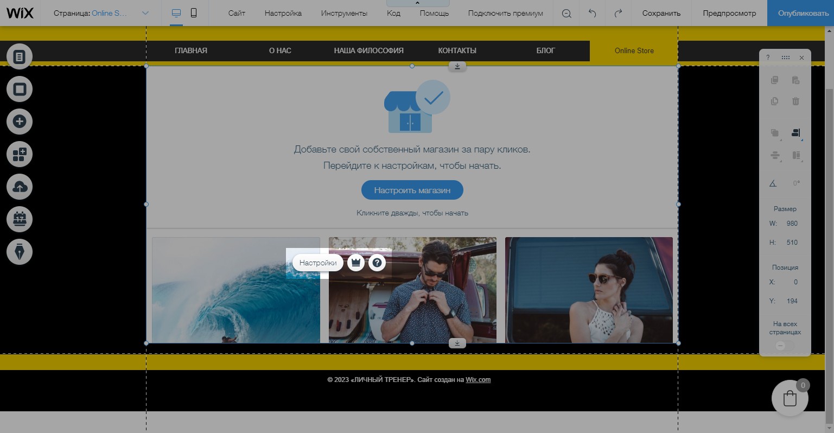Open the Помощь menu
Viewport: 834px width, 433px height.
click(x=434, y=13)
